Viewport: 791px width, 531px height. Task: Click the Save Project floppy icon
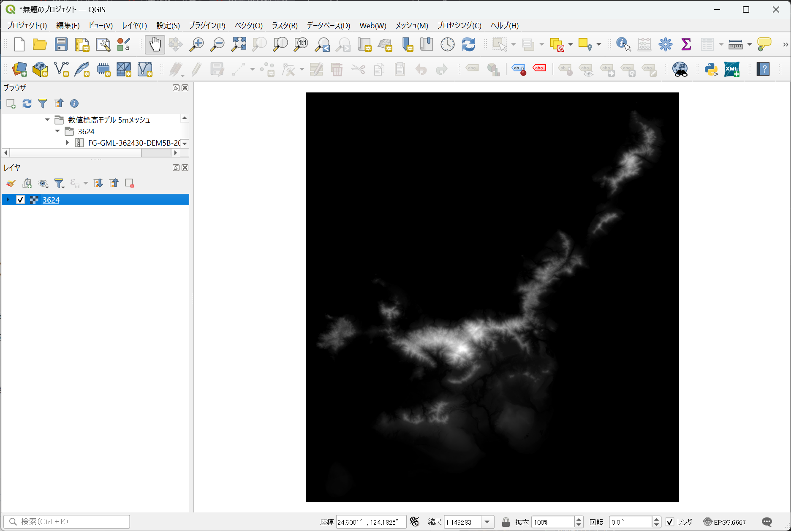click(61, 45)
